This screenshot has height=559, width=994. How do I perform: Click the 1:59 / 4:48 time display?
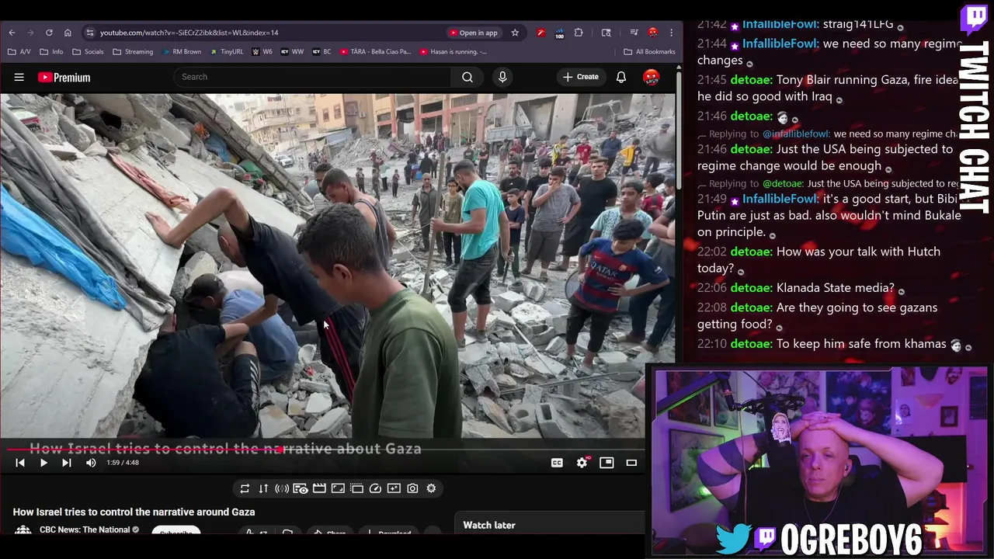pyautogui.click(x=123, y=463)
